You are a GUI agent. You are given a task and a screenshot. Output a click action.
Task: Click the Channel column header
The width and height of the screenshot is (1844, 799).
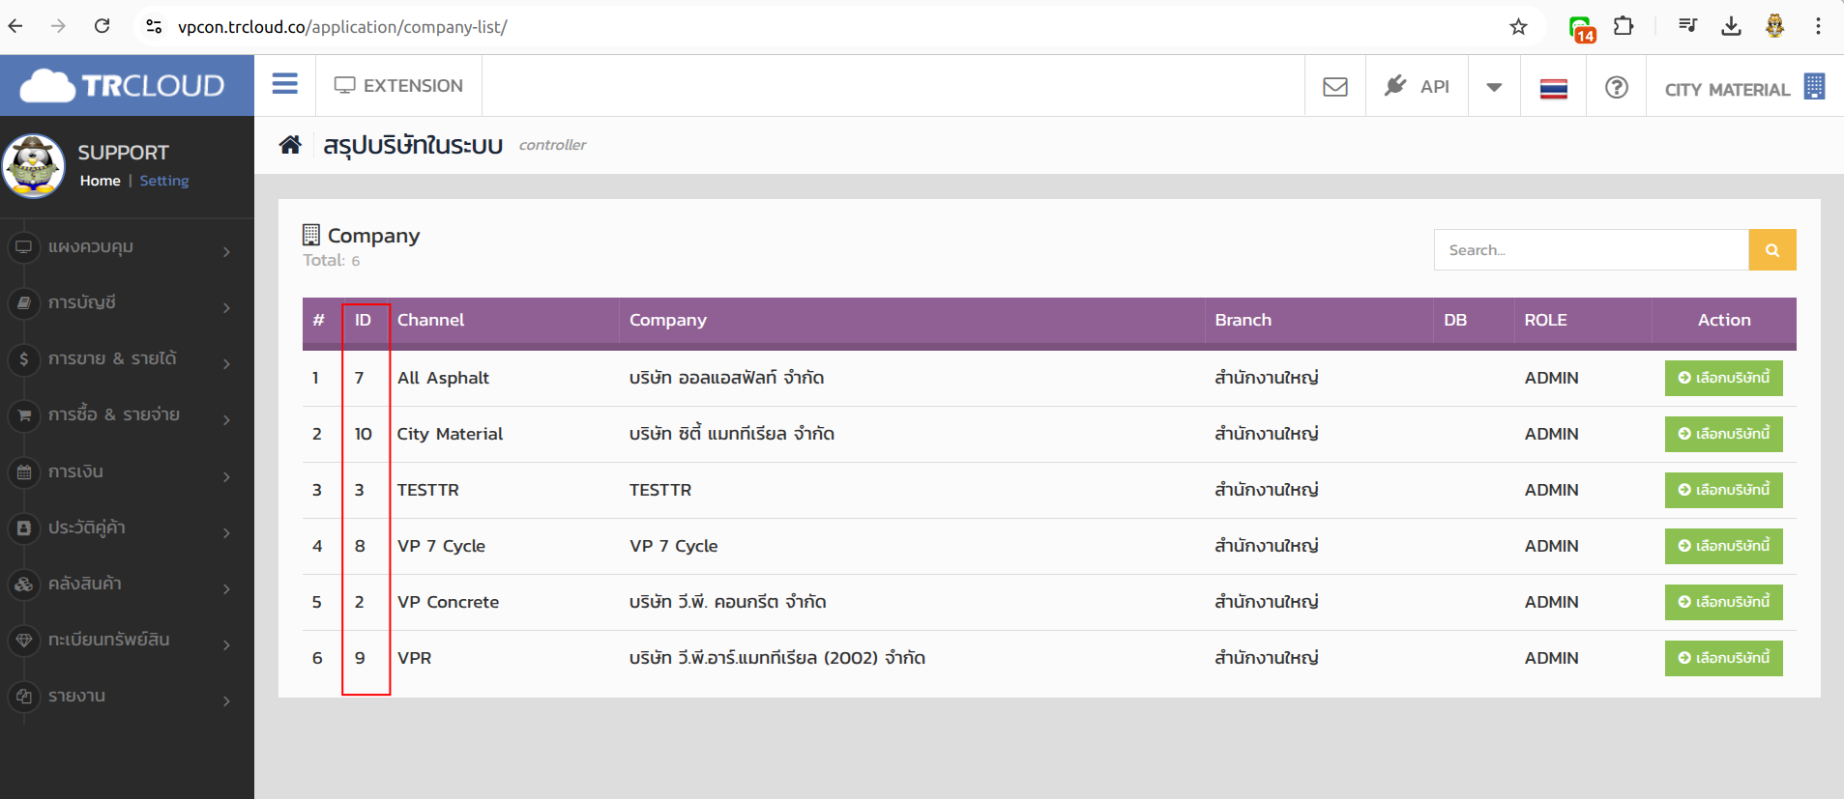[430, 320]
